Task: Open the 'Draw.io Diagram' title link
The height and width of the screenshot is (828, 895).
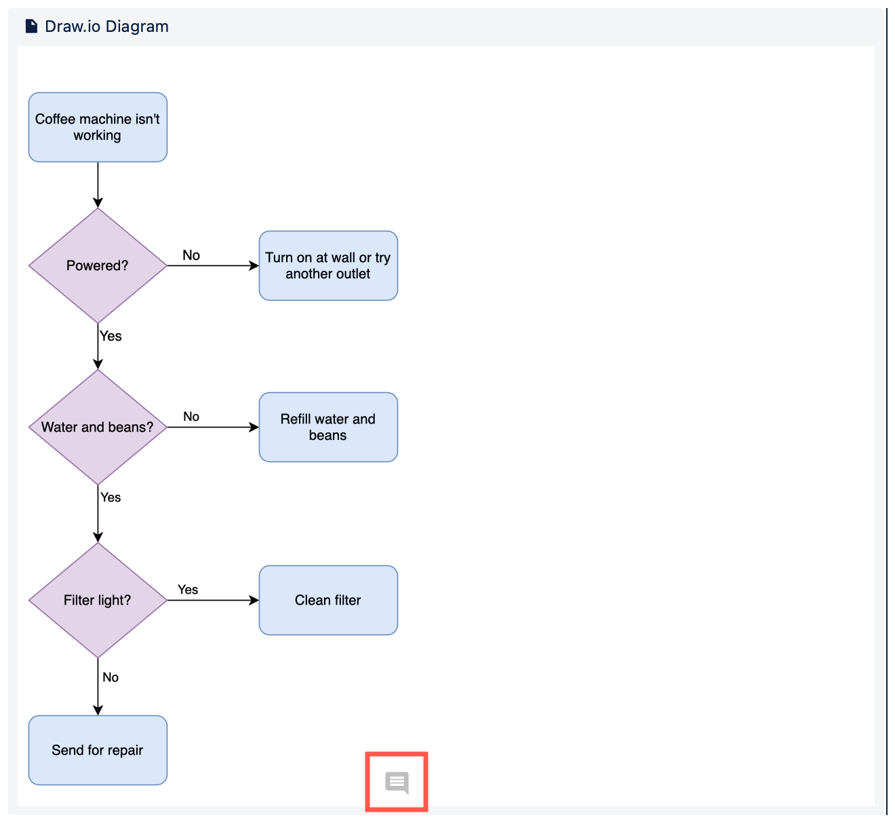Action: click(x=106, y=26)
